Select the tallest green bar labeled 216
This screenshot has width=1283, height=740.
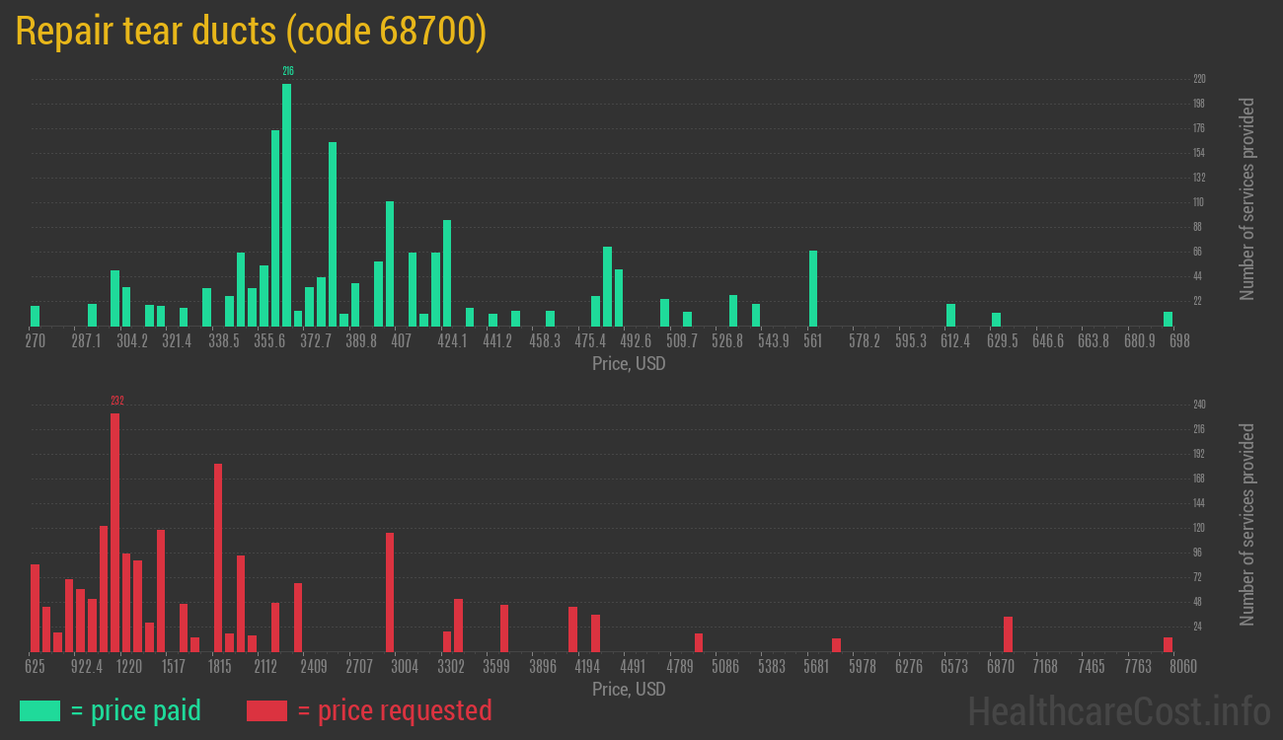pos(287,204)
